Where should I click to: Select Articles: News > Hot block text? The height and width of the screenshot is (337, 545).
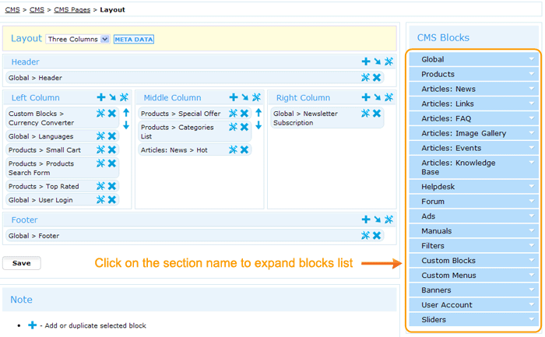[174, 149]
